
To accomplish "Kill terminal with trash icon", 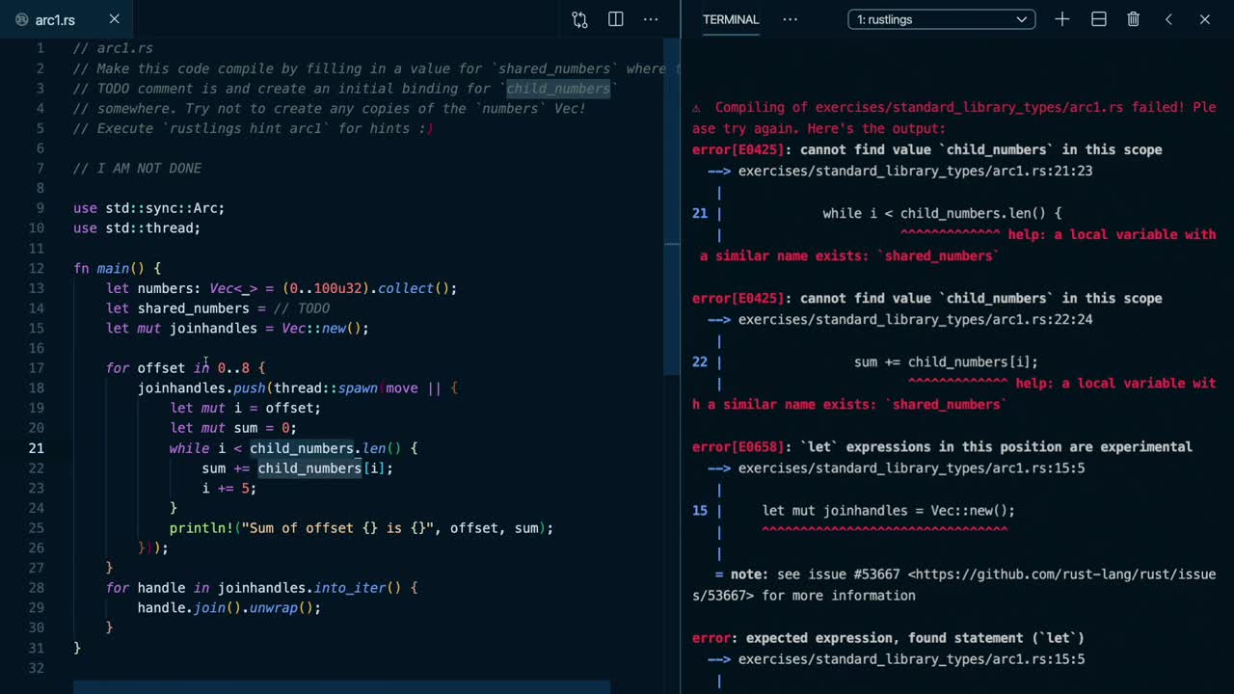I will pos(1134,19).
